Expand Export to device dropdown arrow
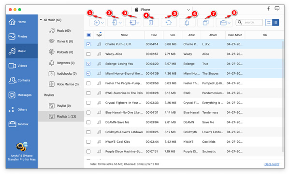The image size is (290, 175). coord(120,23)
